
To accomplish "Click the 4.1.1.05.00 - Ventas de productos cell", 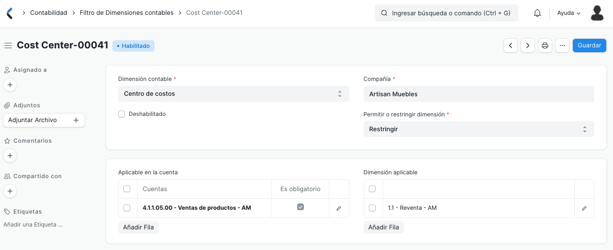I will 204,208.
